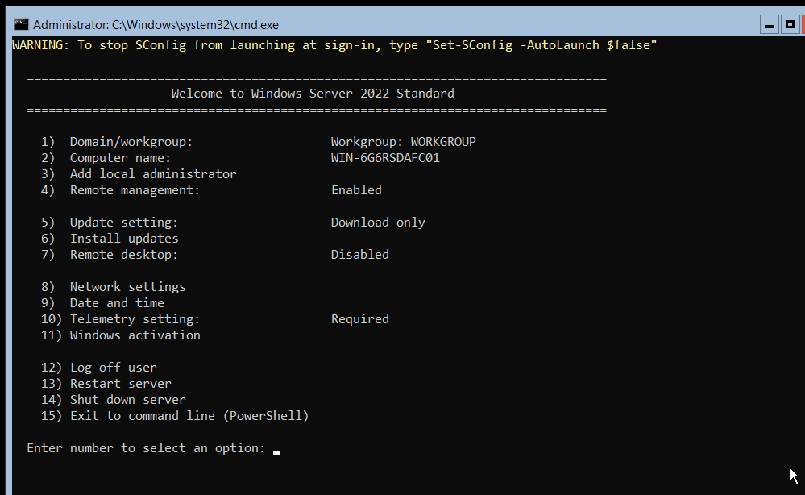Click the 'Shut down server' option

(x=127, y=400)
